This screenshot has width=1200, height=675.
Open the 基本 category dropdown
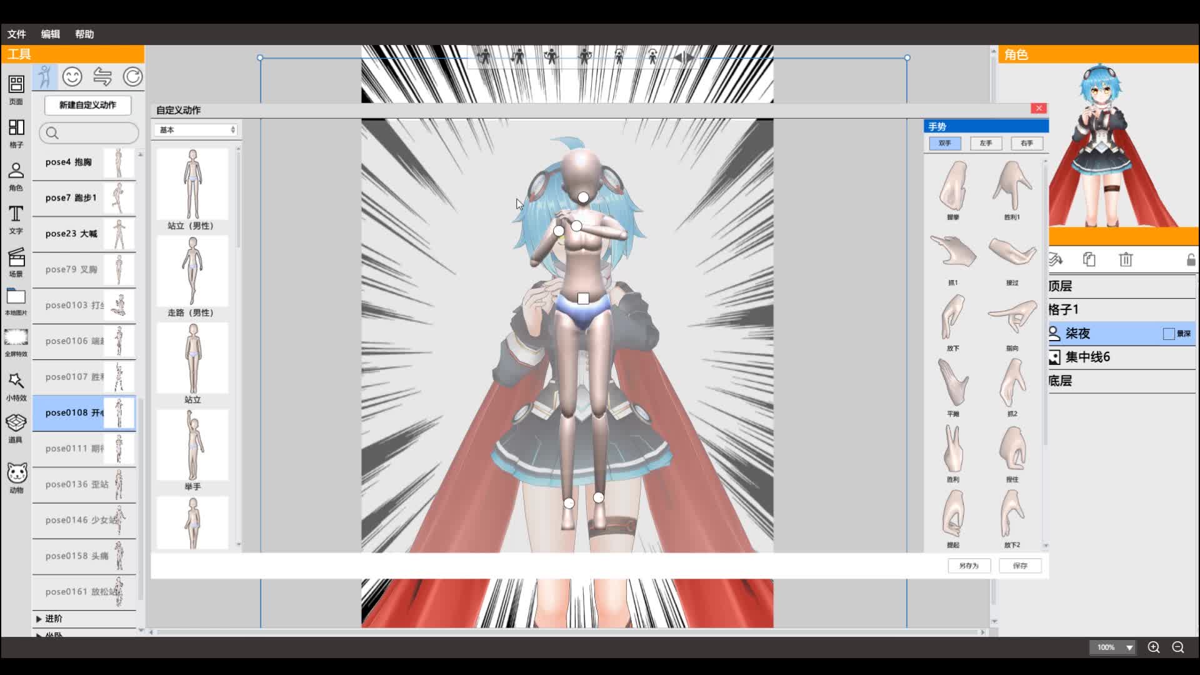(x=196, y=130)
